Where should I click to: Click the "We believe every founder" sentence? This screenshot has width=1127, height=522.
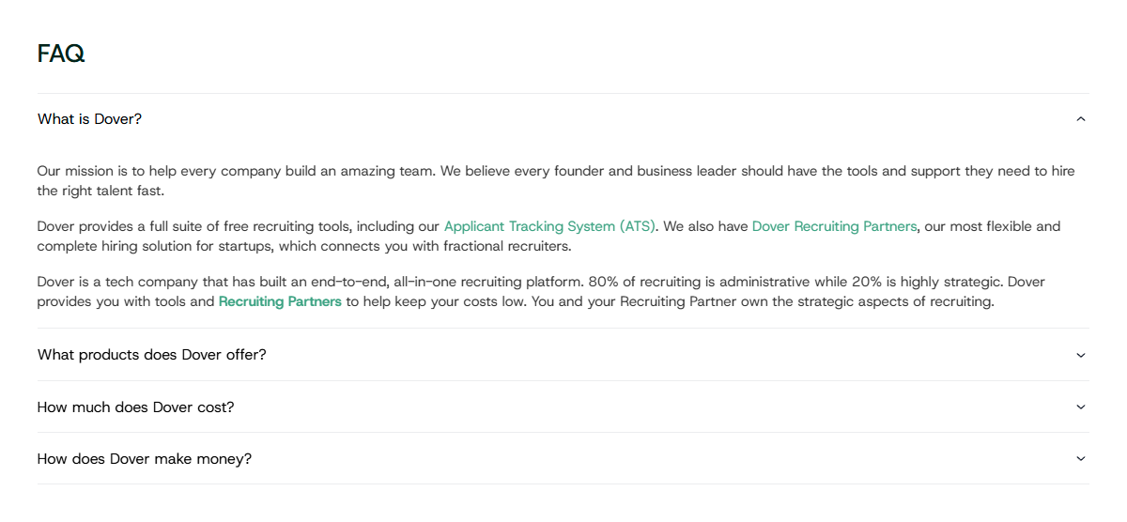point(601,171)
